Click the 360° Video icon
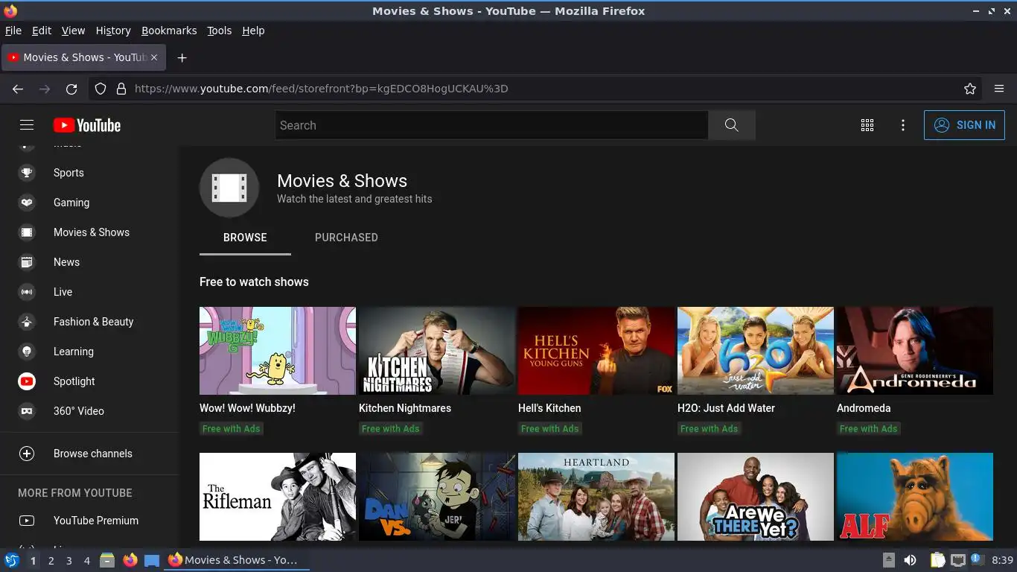The image size is (1017, 572). (x=27, y=411)
